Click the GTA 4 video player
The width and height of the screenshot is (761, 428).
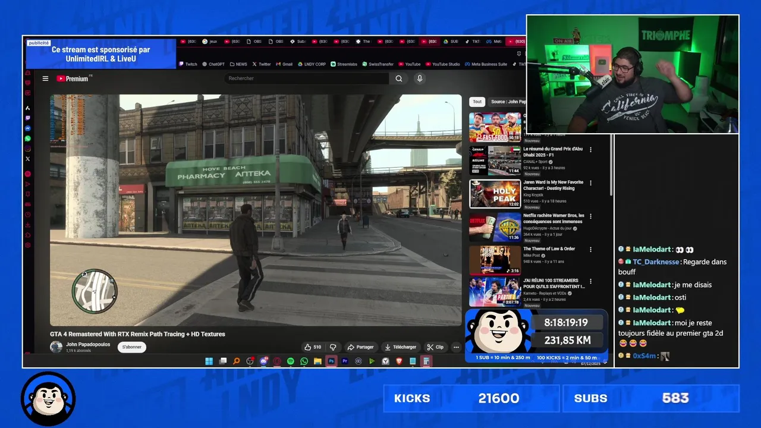click(256, 210)
